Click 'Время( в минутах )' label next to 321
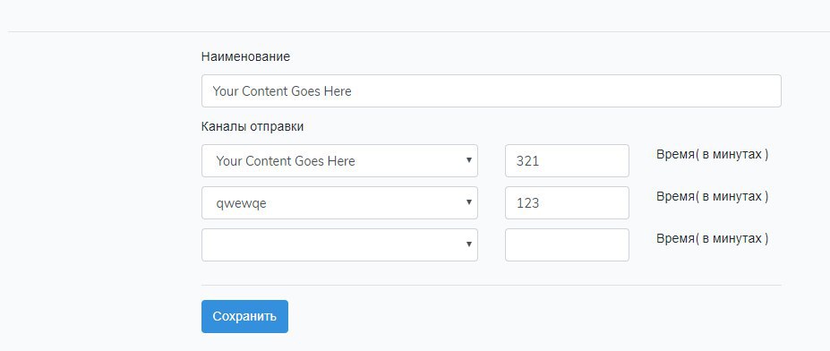The image size is (830, 351). pyautogui.click(x=712, y=155)
